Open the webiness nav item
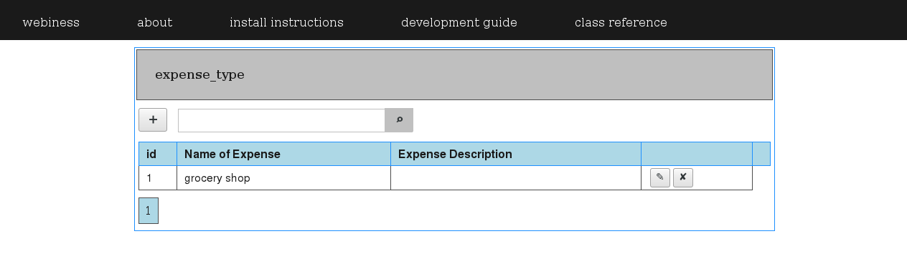Image resolution: width=907 pixels, height=269 pixels. click(51, 22)
